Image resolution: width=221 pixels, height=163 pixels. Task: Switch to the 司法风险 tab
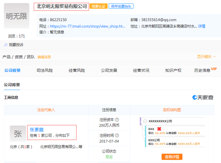tap(45, 70)
